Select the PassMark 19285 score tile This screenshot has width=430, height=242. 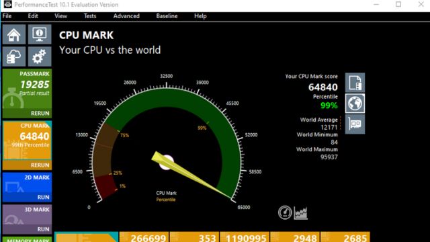pos(27,89)
